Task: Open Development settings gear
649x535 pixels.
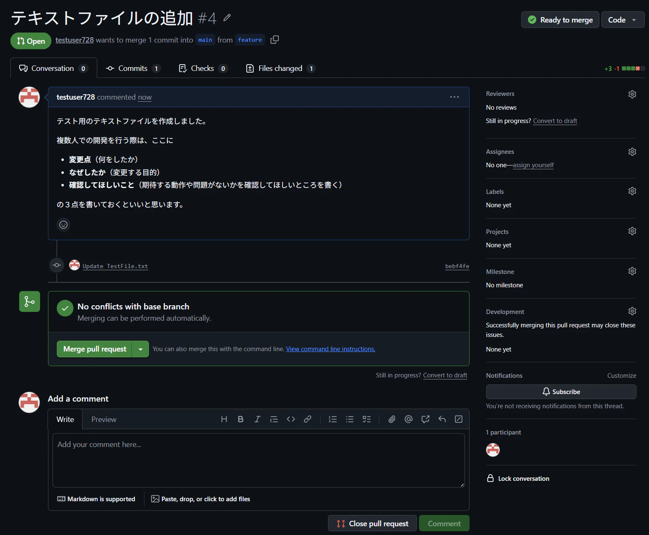Action: coord(632,311)
